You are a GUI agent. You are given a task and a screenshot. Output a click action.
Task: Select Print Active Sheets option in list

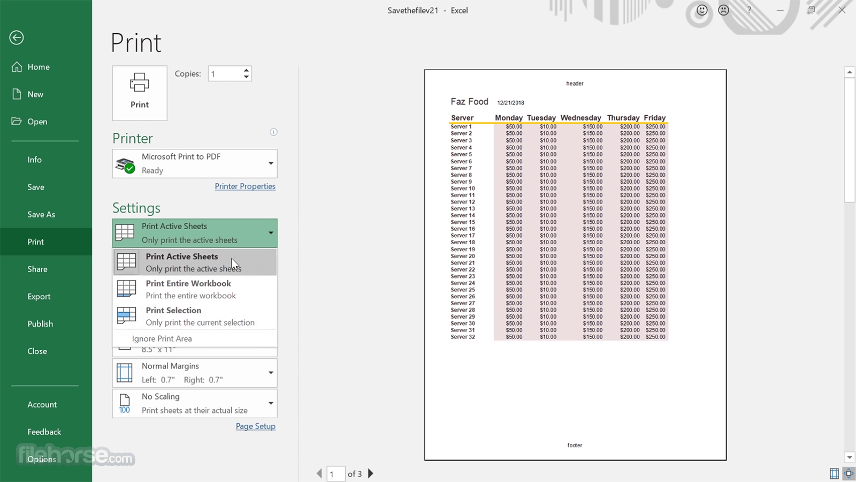(195, 262)
